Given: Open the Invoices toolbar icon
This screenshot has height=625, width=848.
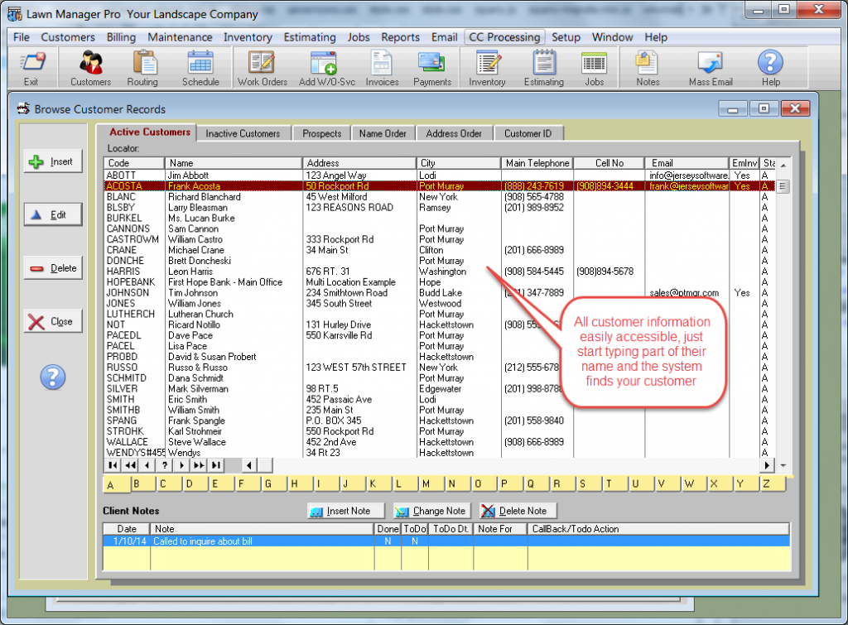Looking at the screenshot, I should [x=382, y=68].
